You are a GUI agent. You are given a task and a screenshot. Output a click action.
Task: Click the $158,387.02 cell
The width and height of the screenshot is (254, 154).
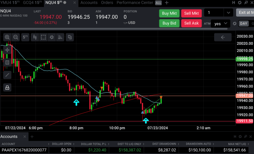pyautogui.click(x=130, y=150)
